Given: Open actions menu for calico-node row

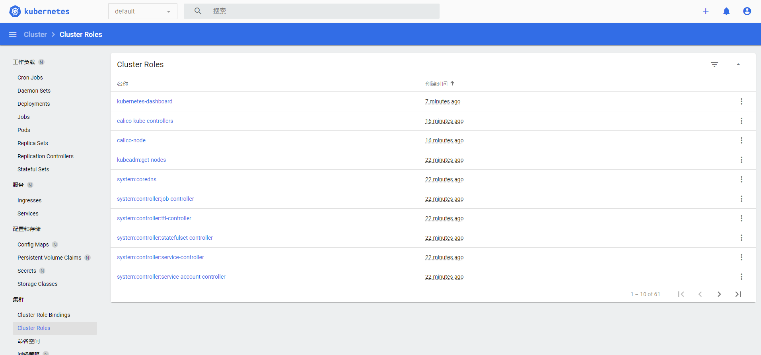Looking at the screenshot, I should 742,140.
